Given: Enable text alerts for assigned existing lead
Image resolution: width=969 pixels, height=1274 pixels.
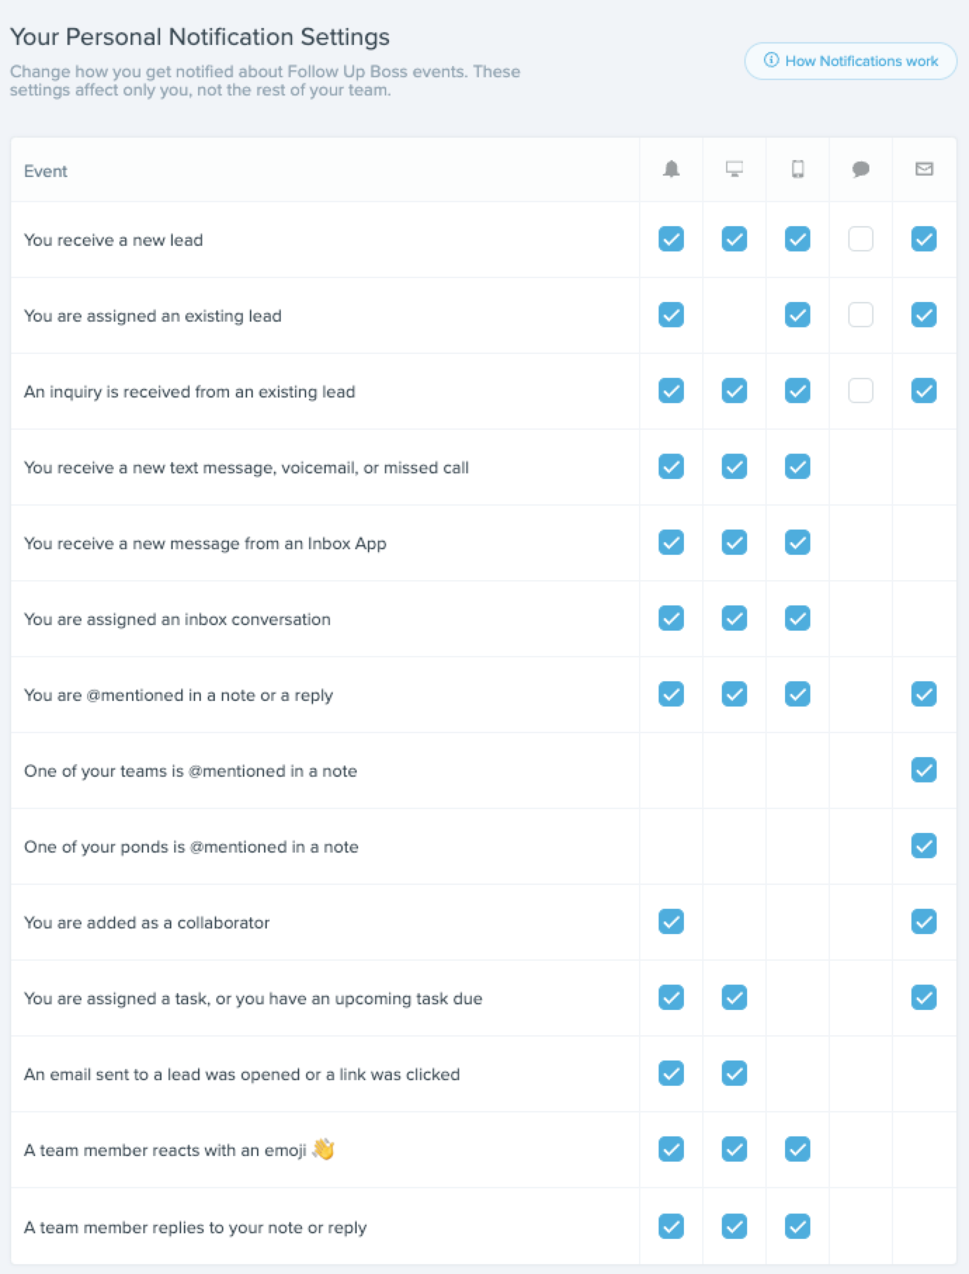Looking at the screenshot, I should coord(861,315).
